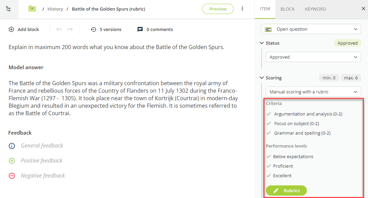Click the green Positive feedback plus icon
368x198 pixels.
(x=12, y=161)
